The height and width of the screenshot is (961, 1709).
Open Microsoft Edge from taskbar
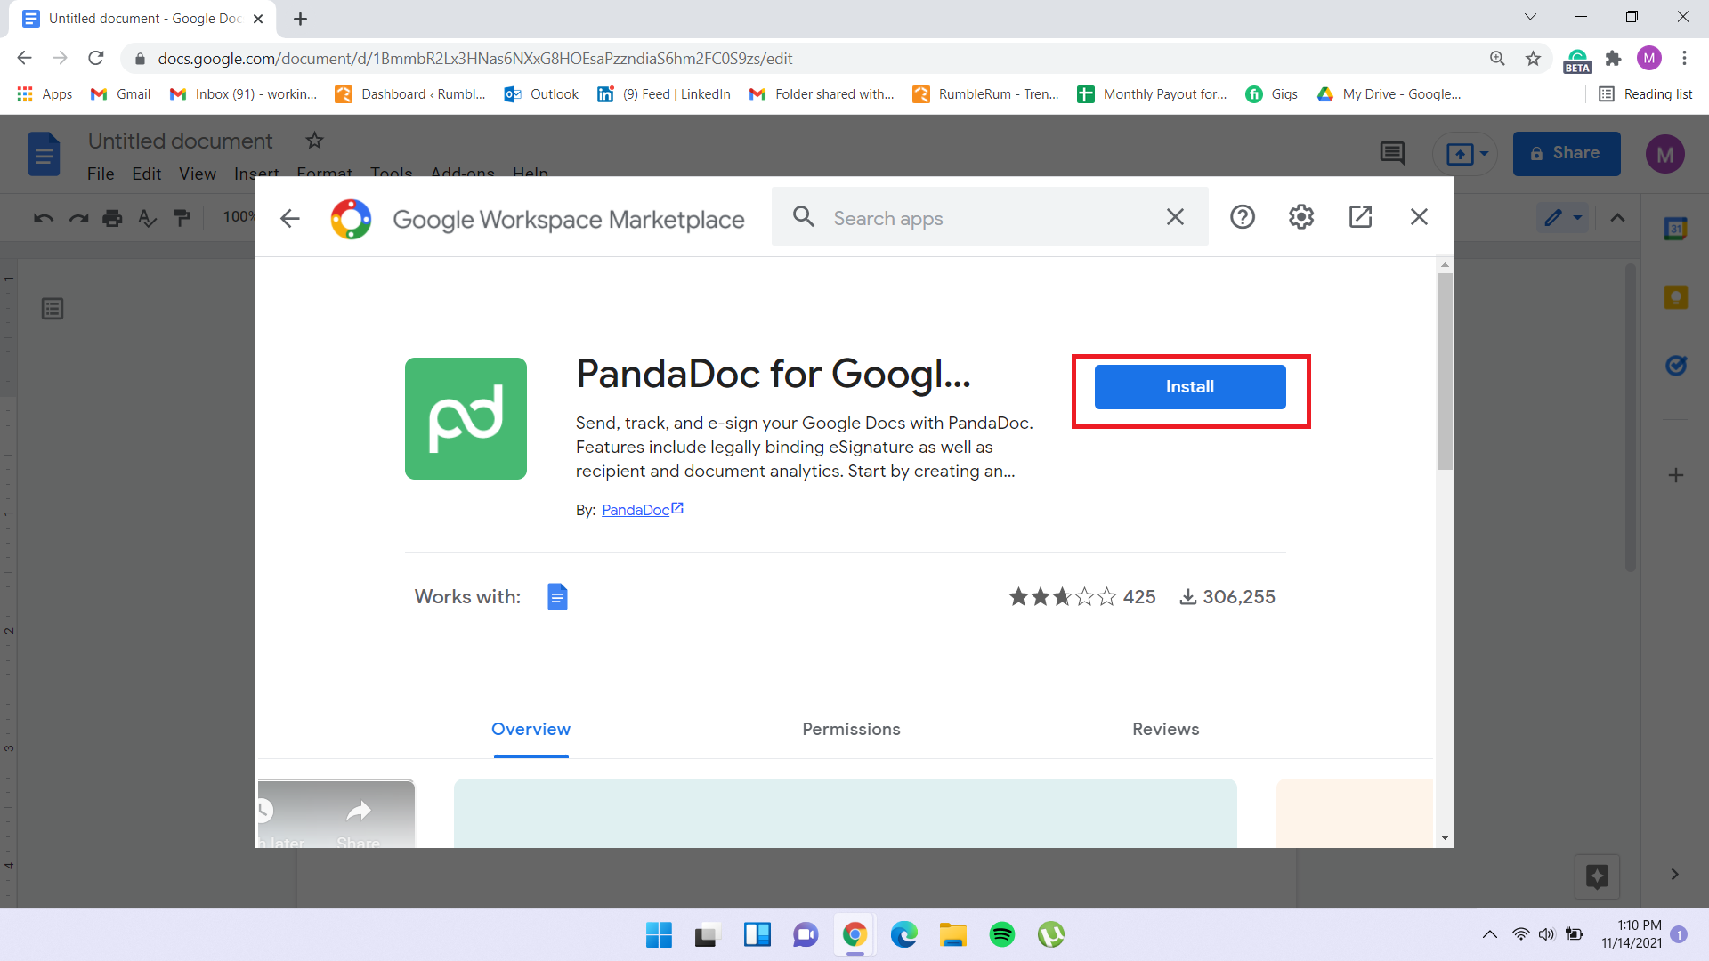[903, 934]
